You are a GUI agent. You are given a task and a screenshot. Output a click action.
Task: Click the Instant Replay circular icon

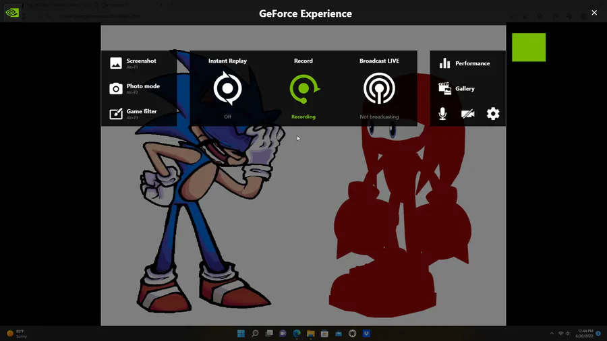point(228,88)
